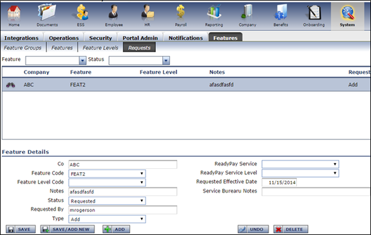Click the Requested By input field

pos(122,210)
